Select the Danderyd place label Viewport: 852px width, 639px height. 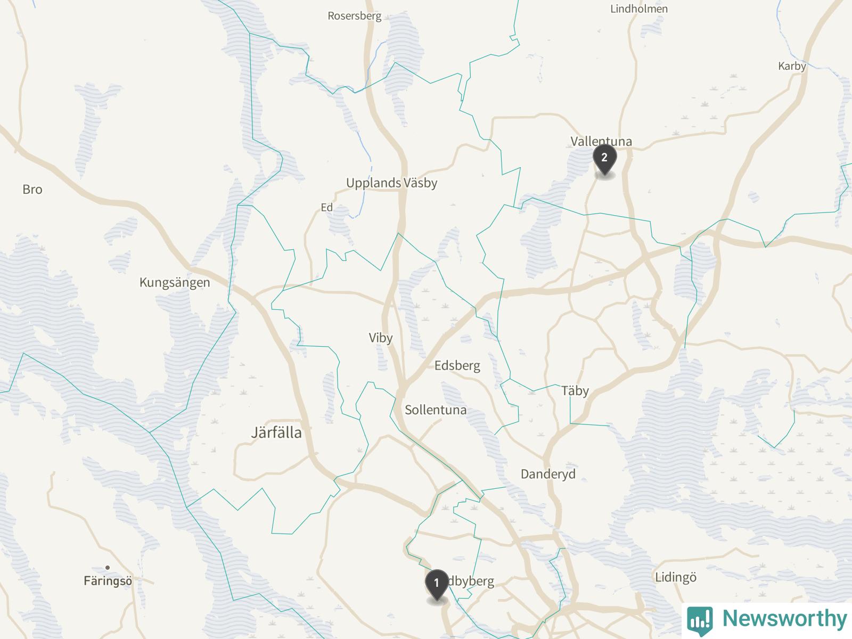point(548,474)
